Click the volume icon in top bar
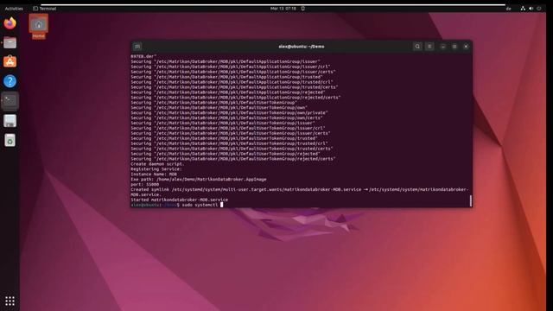This screenshot has width=553, height=311. click(x=531, y=9)
